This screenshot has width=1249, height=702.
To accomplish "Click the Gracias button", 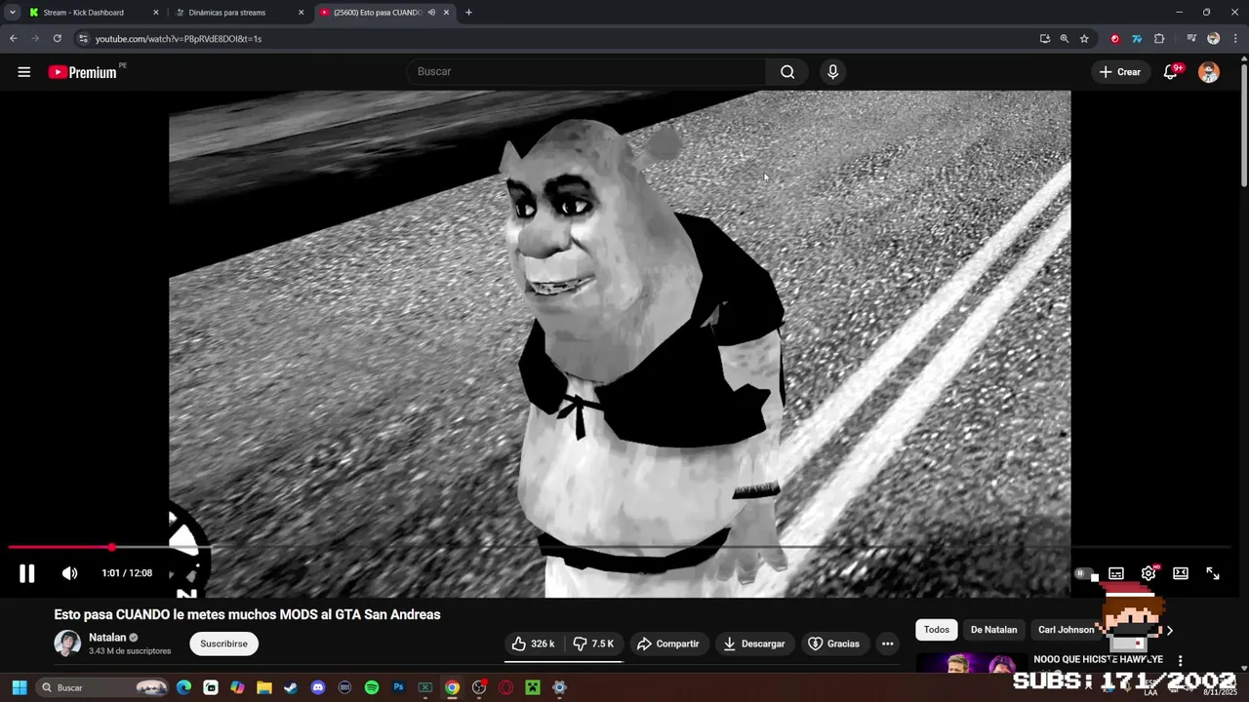I will point(834,643).
